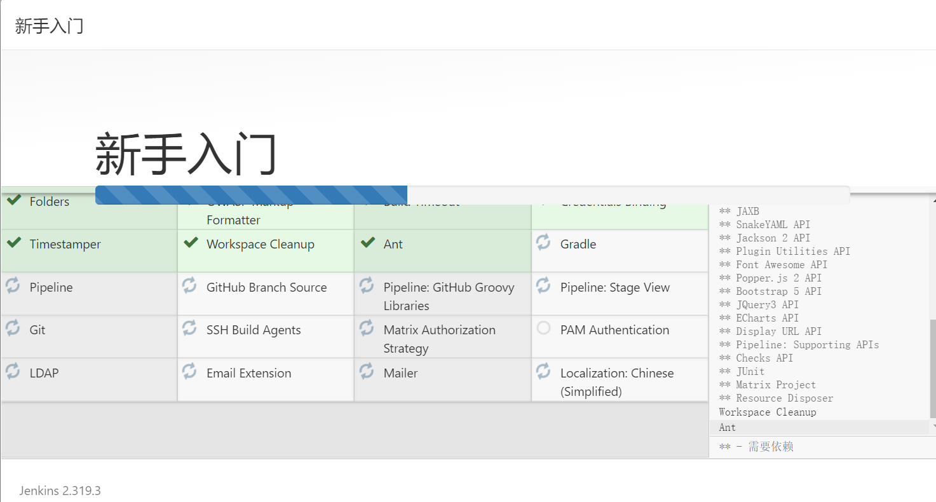Click the refresh icon beside Mailer
This screenshot has height=502, width=936.
367,371
